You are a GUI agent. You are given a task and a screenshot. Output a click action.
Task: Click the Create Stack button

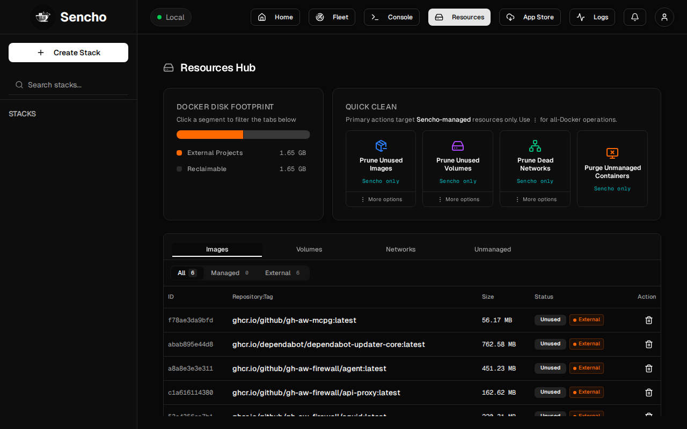click(68, 53)
